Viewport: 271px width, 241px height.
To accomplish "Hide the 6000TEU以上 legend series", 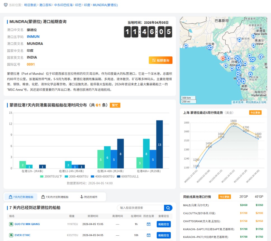I will (128, 177).
